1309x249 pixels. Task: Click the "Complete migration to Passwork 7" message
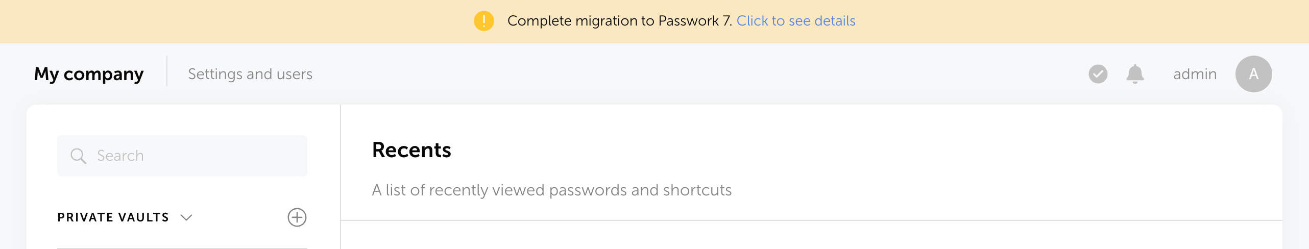point(619,21)
